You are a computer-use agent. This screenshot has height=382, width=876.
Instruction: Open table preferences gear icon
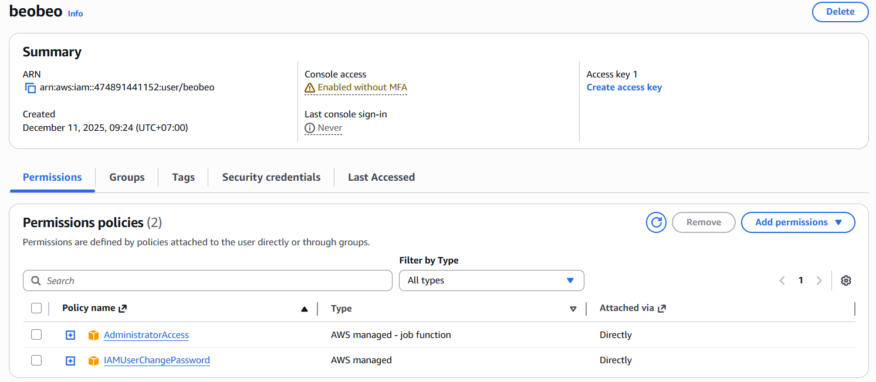point(845,280)
